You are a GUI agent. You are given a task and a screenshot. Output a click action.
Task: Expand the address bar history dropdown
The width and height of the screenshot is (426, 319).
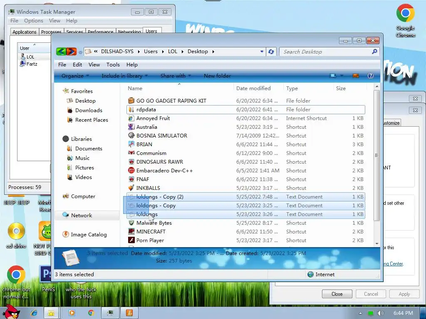(262, 51)
